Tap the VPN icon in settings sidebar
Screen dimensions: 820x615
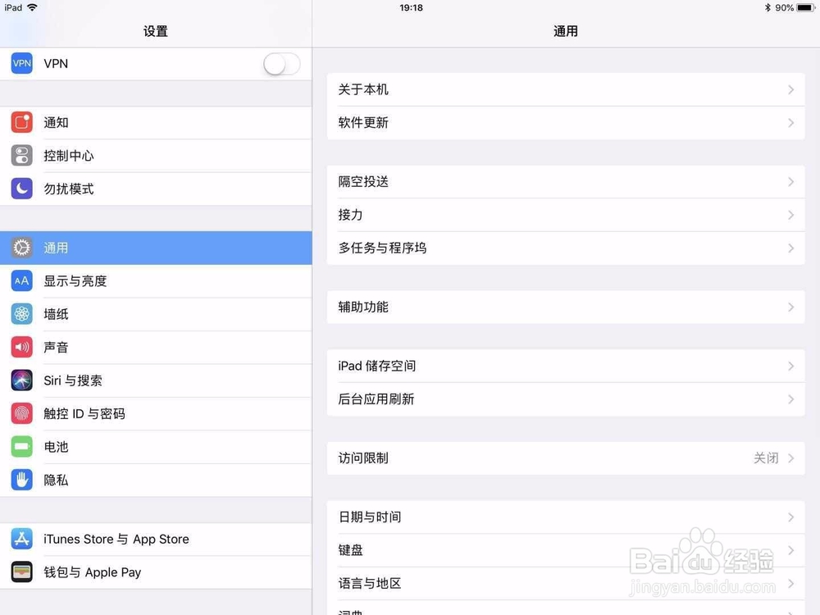click(21, 63)
